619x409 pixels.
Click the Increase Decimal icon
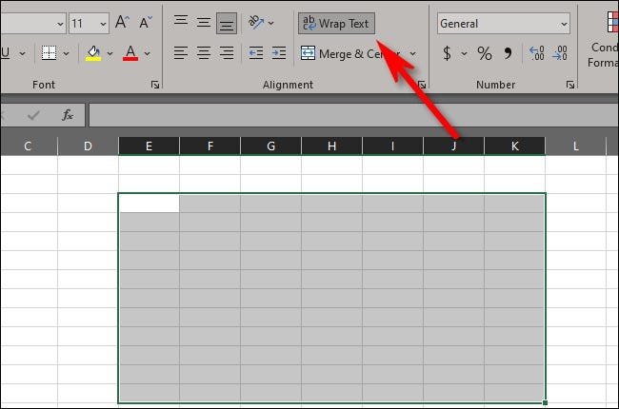[x=537, y=53]
